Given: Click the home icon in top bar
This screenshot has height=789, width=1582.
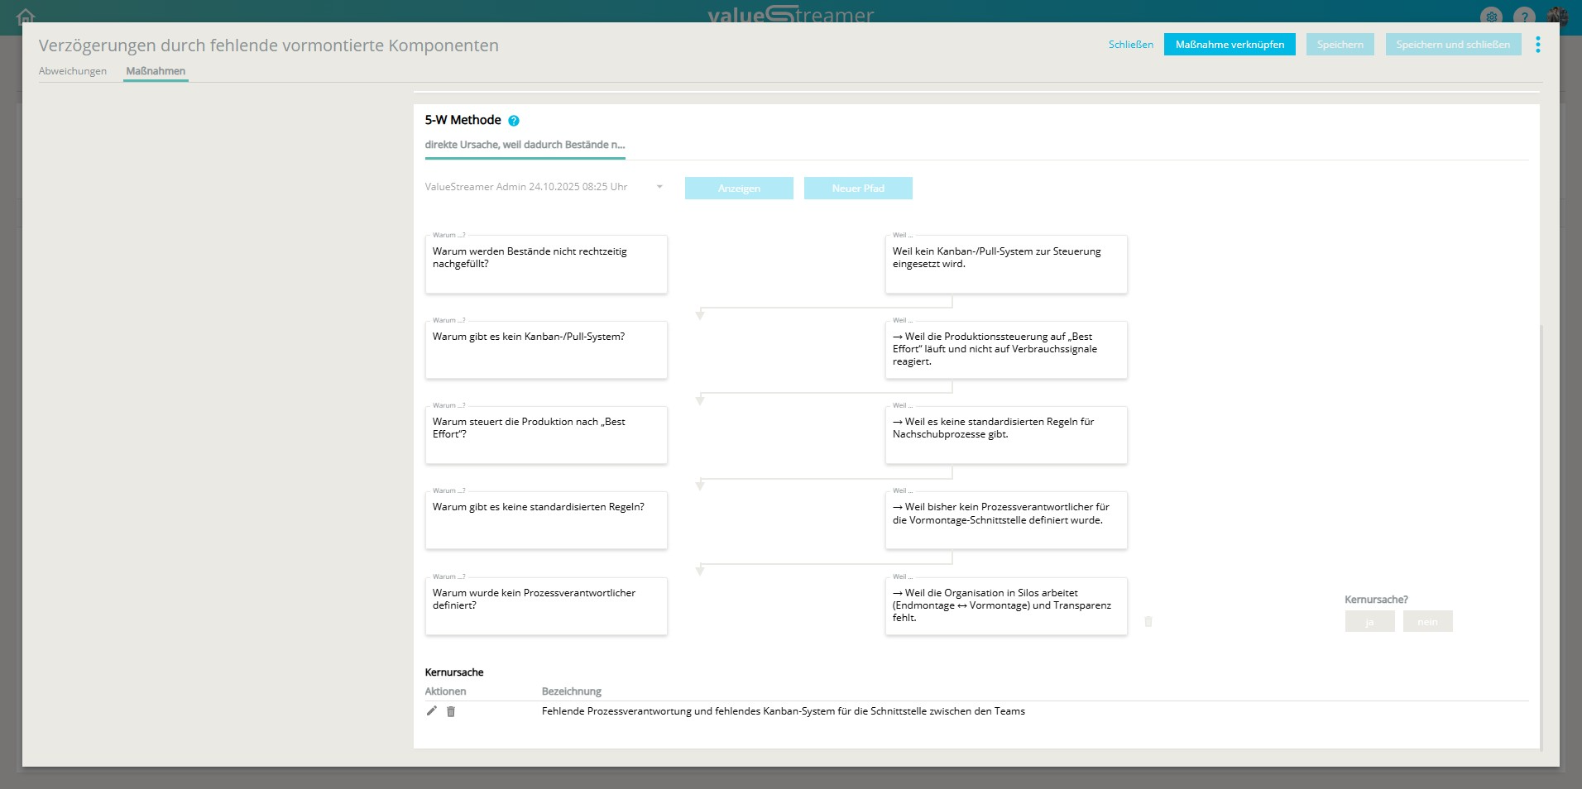Looking at the screenshot, I should click(x=26, y=17).
